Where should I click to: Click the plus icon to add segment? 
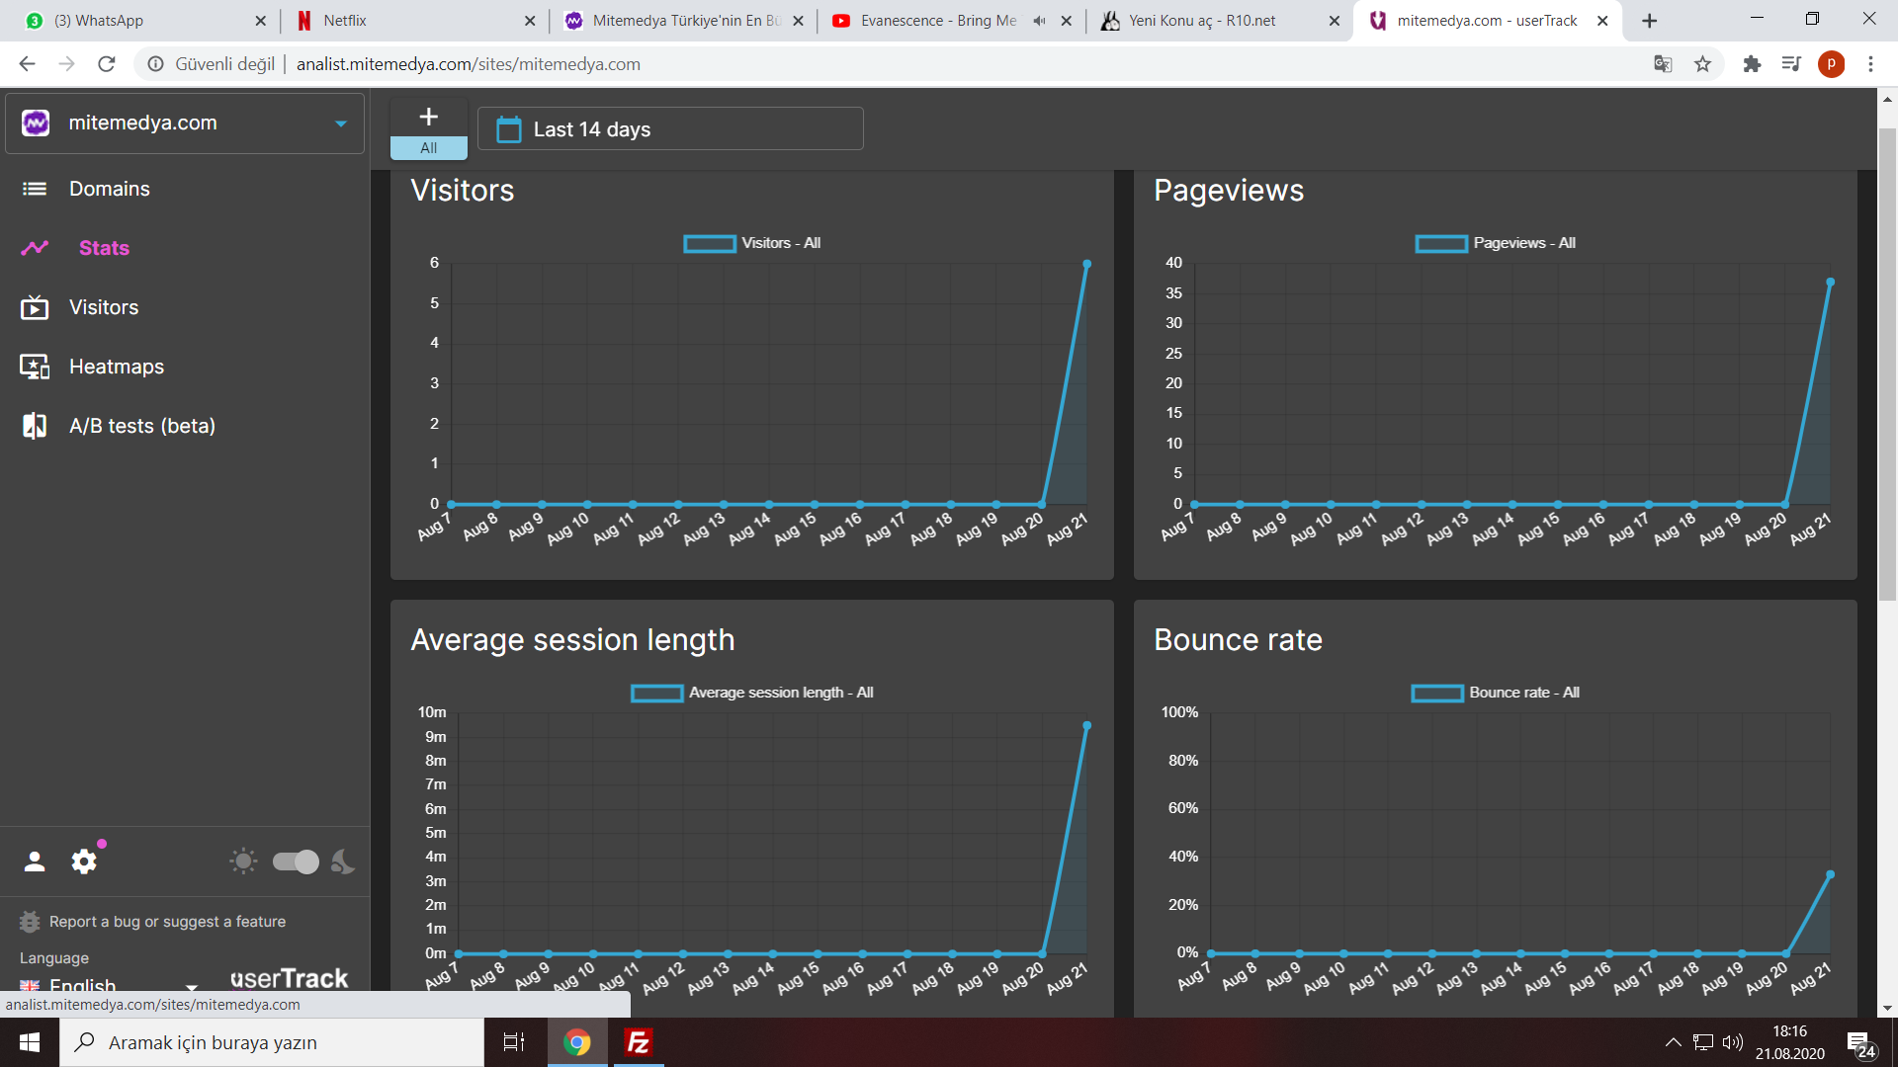pyautogui.click(x=429, y=117)
